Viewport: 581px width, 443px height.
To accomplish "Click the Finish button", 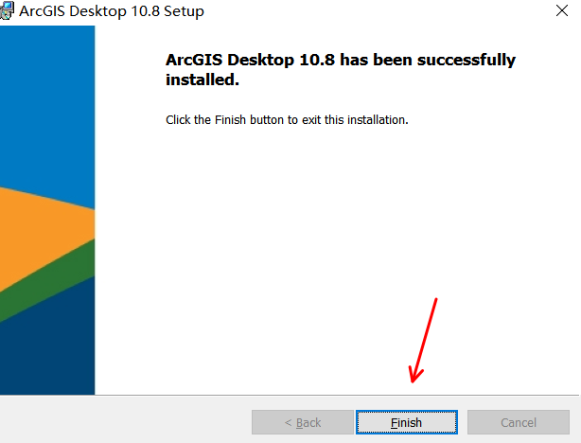I will pos(407,422).
